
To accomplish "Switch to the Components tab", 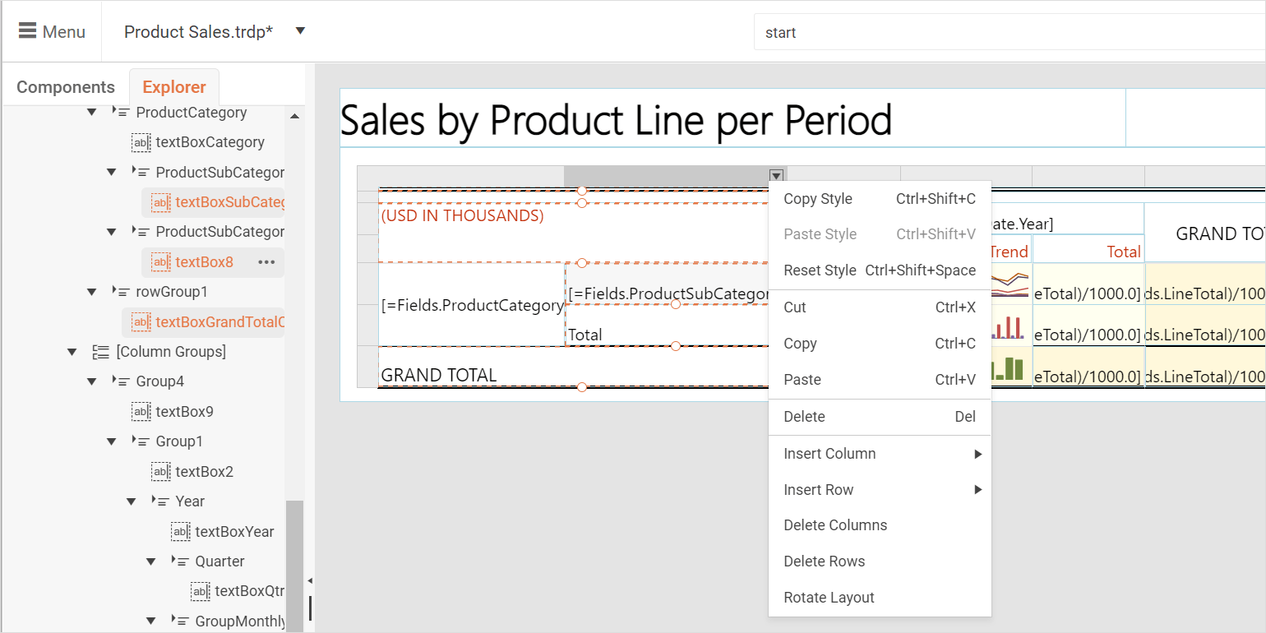I will tap(66, 87).
